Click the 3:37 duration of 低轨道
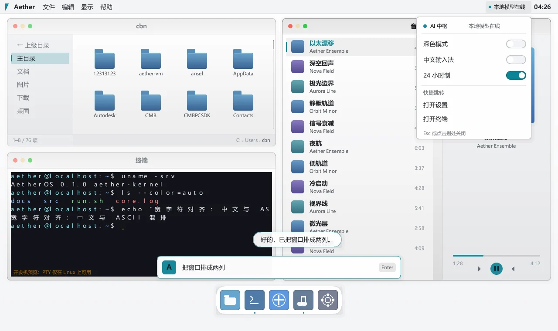558x331 pixels. coord(419,168)
